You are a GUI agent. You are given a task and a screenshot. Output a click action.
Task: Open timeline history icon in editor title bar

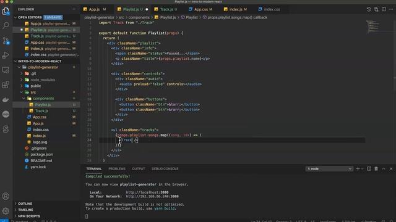369,9
